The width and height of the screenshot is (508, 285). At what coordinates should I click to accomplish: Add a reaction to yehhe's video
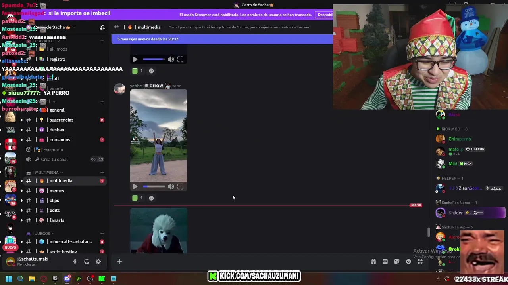151,198
